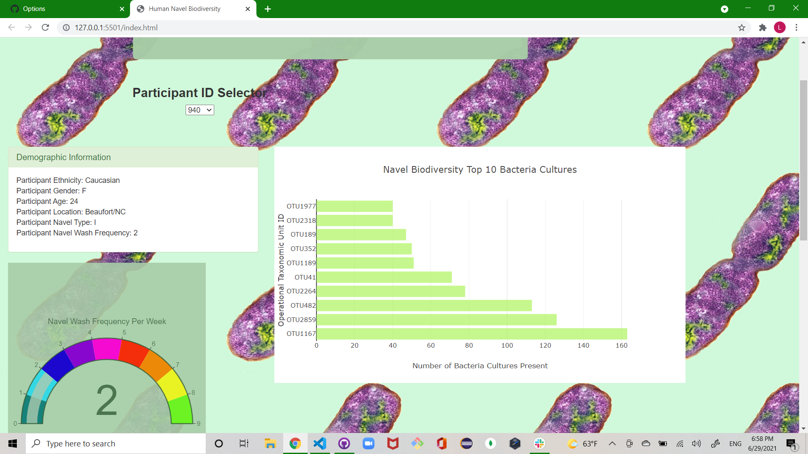Click the Demographic Information panel header
The width and height of the screenshot is (808, 454).
[x=133, y=157]
